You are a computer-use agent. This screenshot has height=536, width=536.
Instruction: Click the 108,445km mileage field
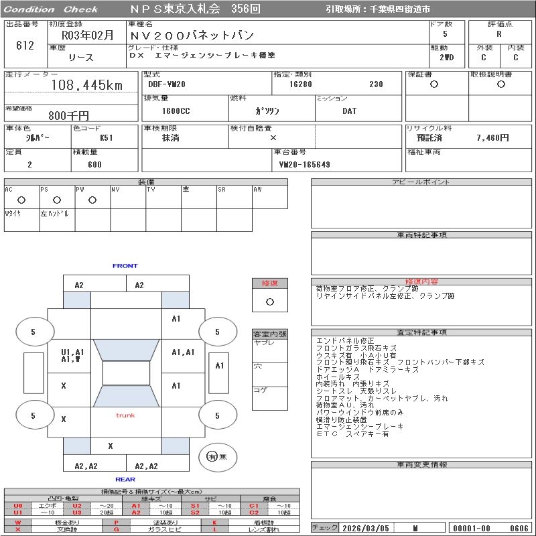tap(87, 85)
